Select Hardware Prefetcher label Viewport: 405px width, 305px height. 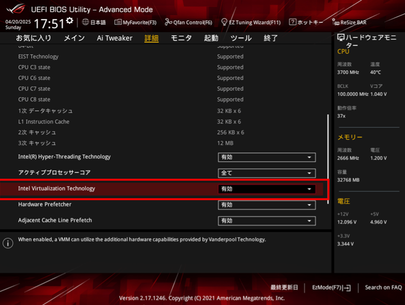(44, 204)
